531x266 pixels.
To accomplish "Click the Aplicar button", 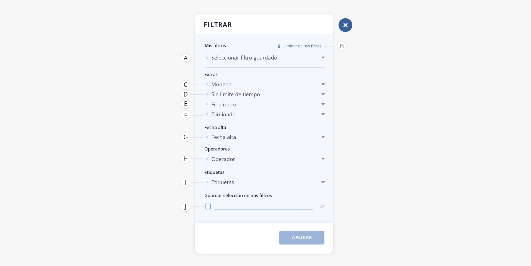I will [302, 238].
